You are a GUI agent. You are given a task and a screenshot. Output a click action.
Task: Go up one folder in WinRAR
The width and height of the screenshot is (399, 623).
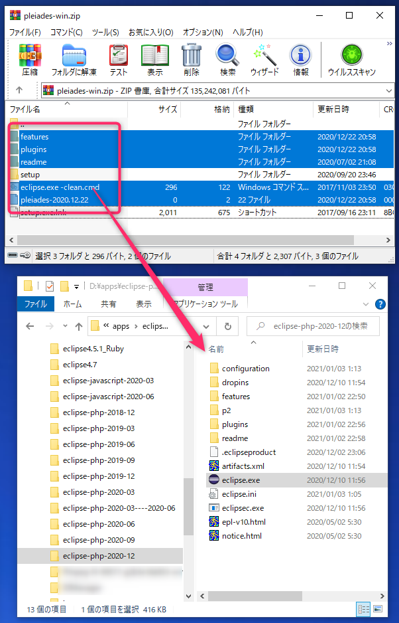[x=19, y=90]
